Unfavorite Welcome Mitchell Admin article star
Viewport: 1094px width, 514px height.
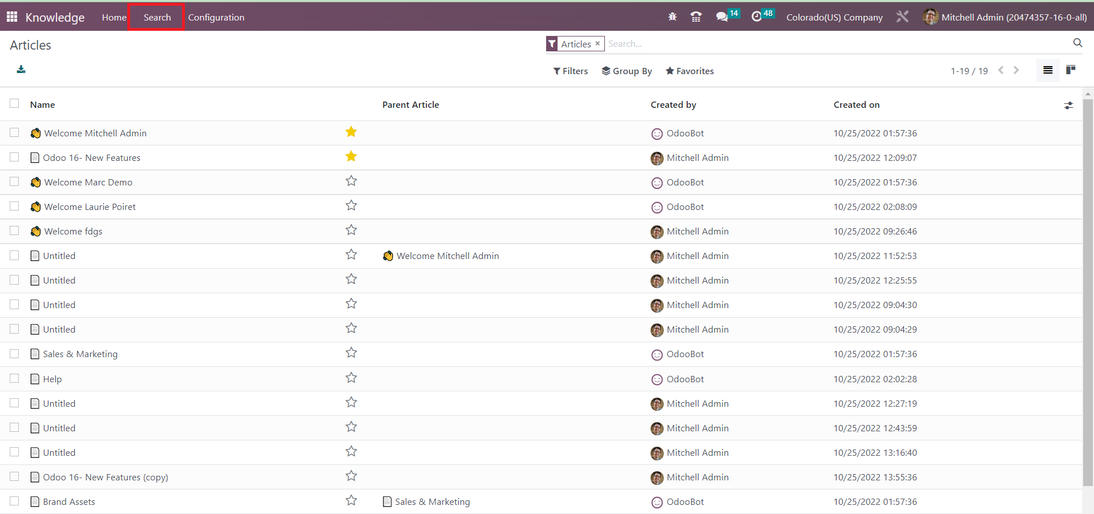point(351,132)
